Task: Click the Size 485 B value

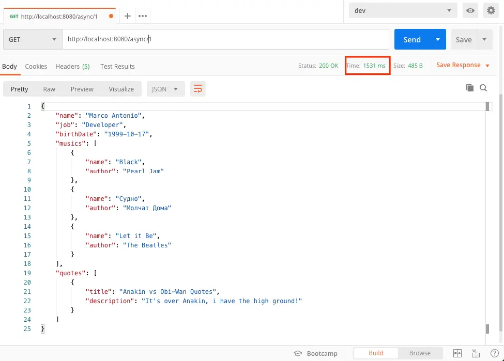Action: (415, 66)
